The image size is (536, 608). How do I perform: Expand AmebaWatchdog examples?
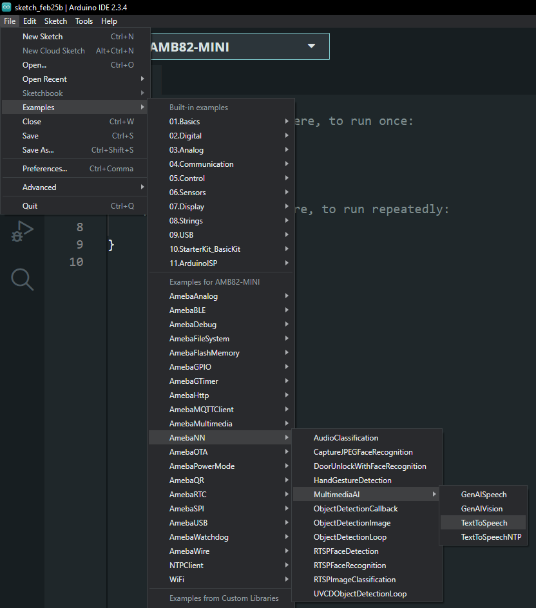point(221,537)
